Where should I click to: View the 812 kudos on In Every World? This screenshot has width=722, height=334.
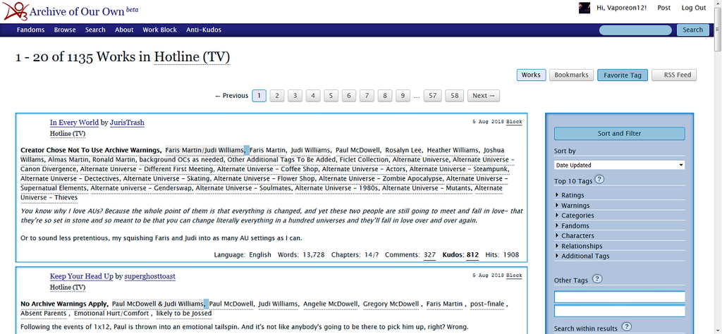click(x=472, y=254)
